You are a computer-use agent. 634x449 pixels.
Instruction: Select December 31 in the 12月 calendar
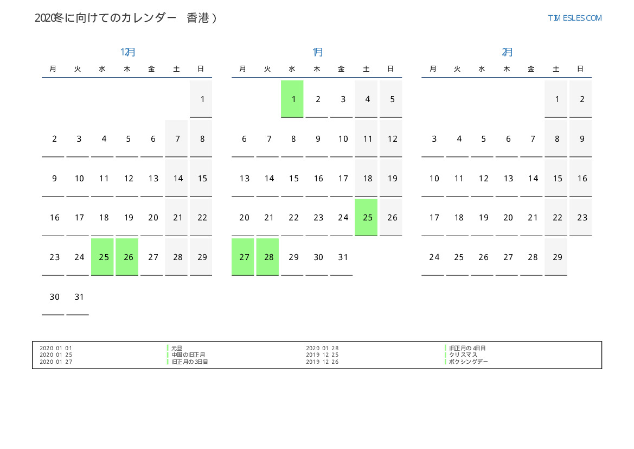(x=78, y=297)
